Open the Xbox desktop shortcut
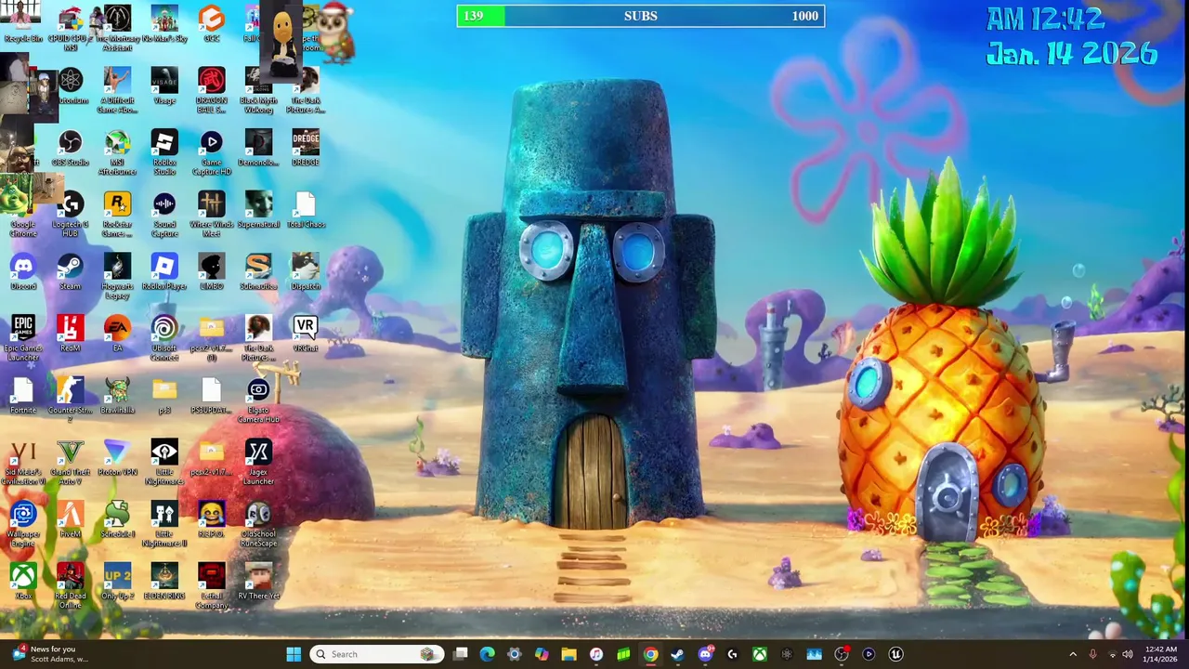This screenshot has width=1189, height=669. click(x=23, y=581)
